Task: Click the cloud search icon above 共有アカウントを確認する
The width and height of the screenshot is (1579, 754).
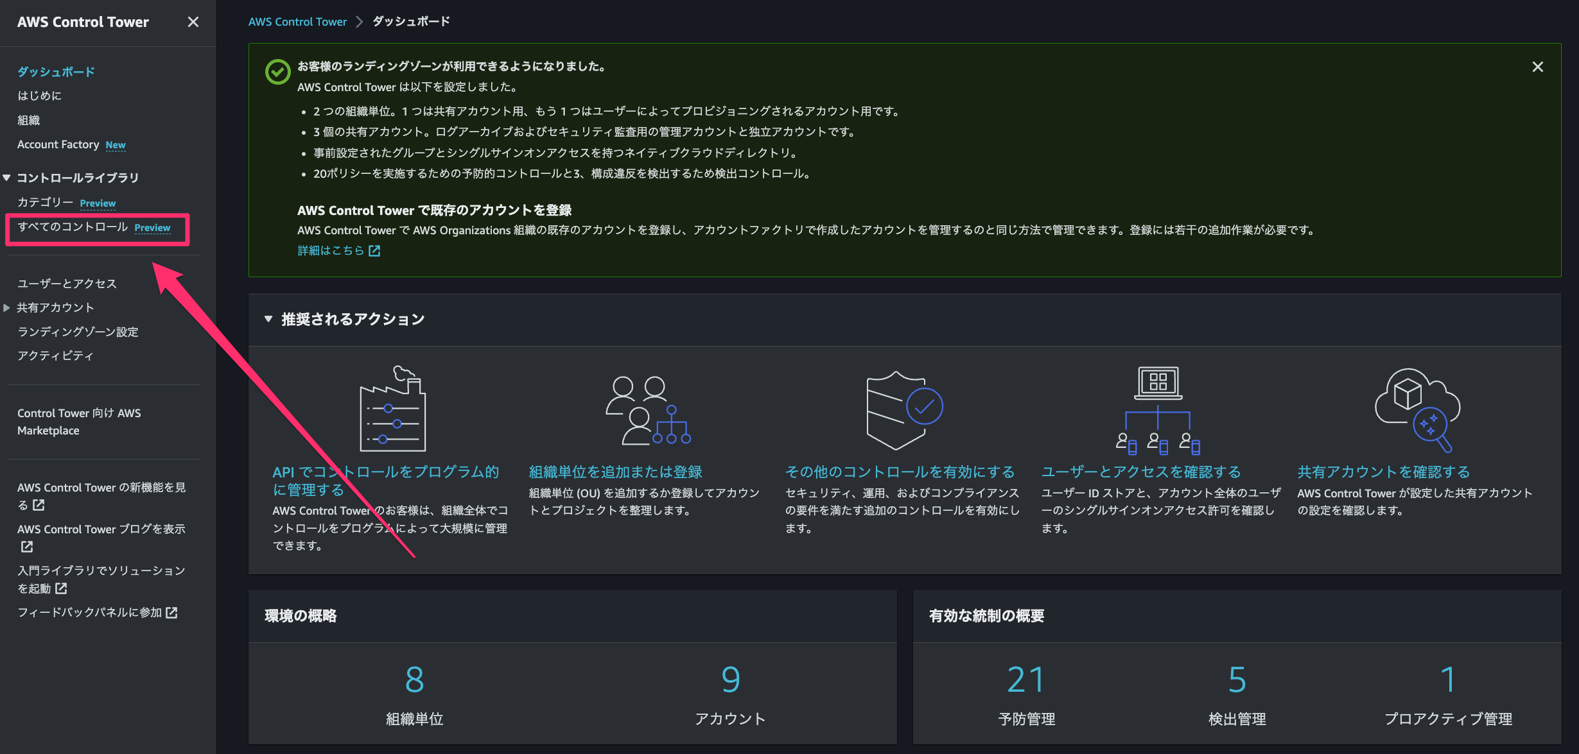Action: tap(1417, 409)
